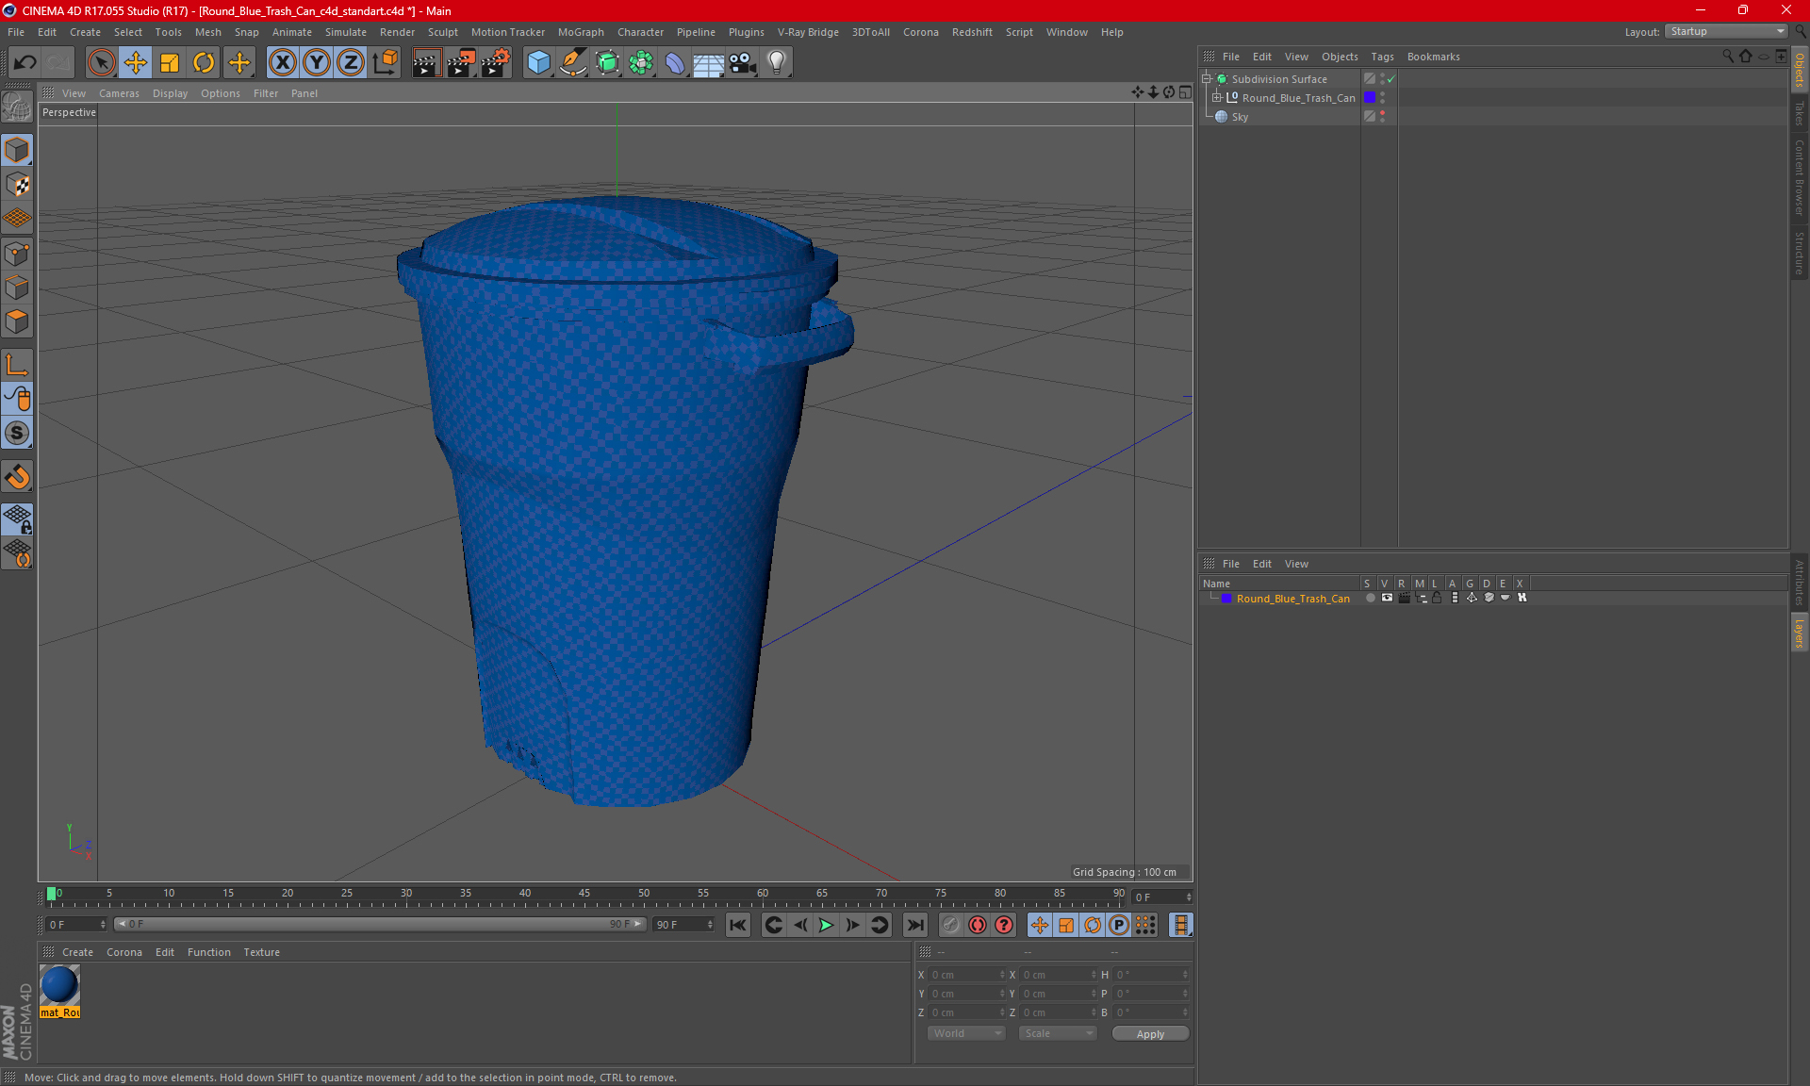This screenshot has height=1086, width=1810.
Task: Open Object Manager Tags menu
Action: click(1382, 57)
